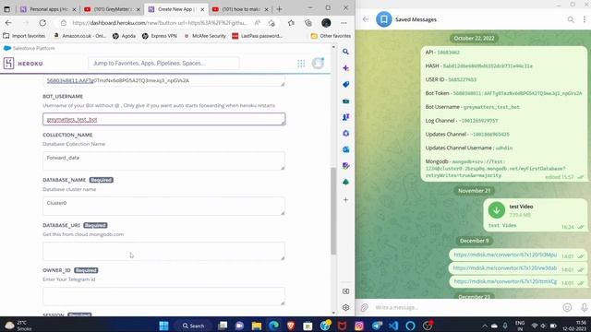Open the Telegram emoji picker
Viewport: 591px width, 332px height.
(x=567, y=307)
